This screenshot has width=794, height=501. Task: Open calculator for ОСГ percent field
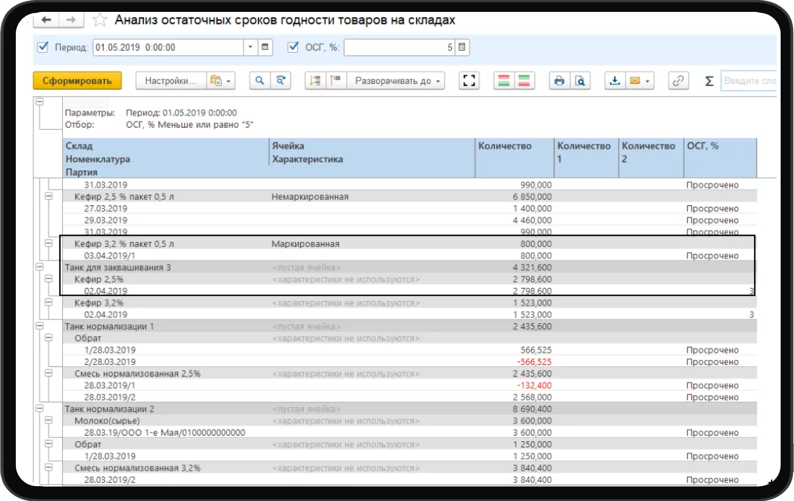tap(462, 47)
